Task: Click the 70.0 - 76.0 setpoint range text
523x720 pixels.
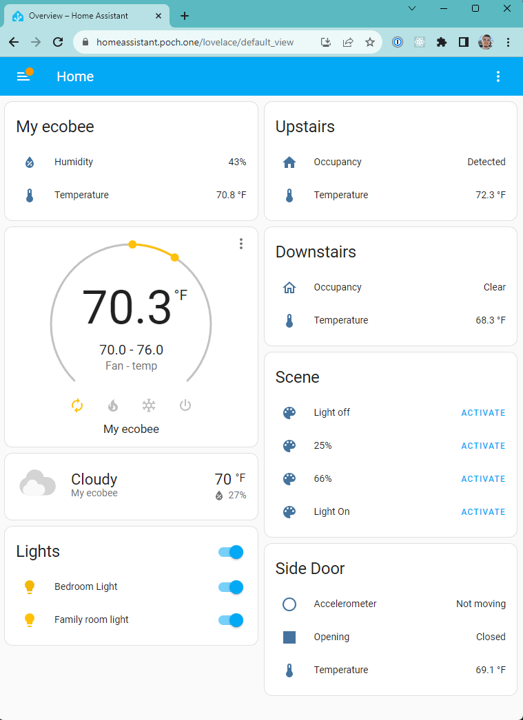Action: (x=132, y=350)
